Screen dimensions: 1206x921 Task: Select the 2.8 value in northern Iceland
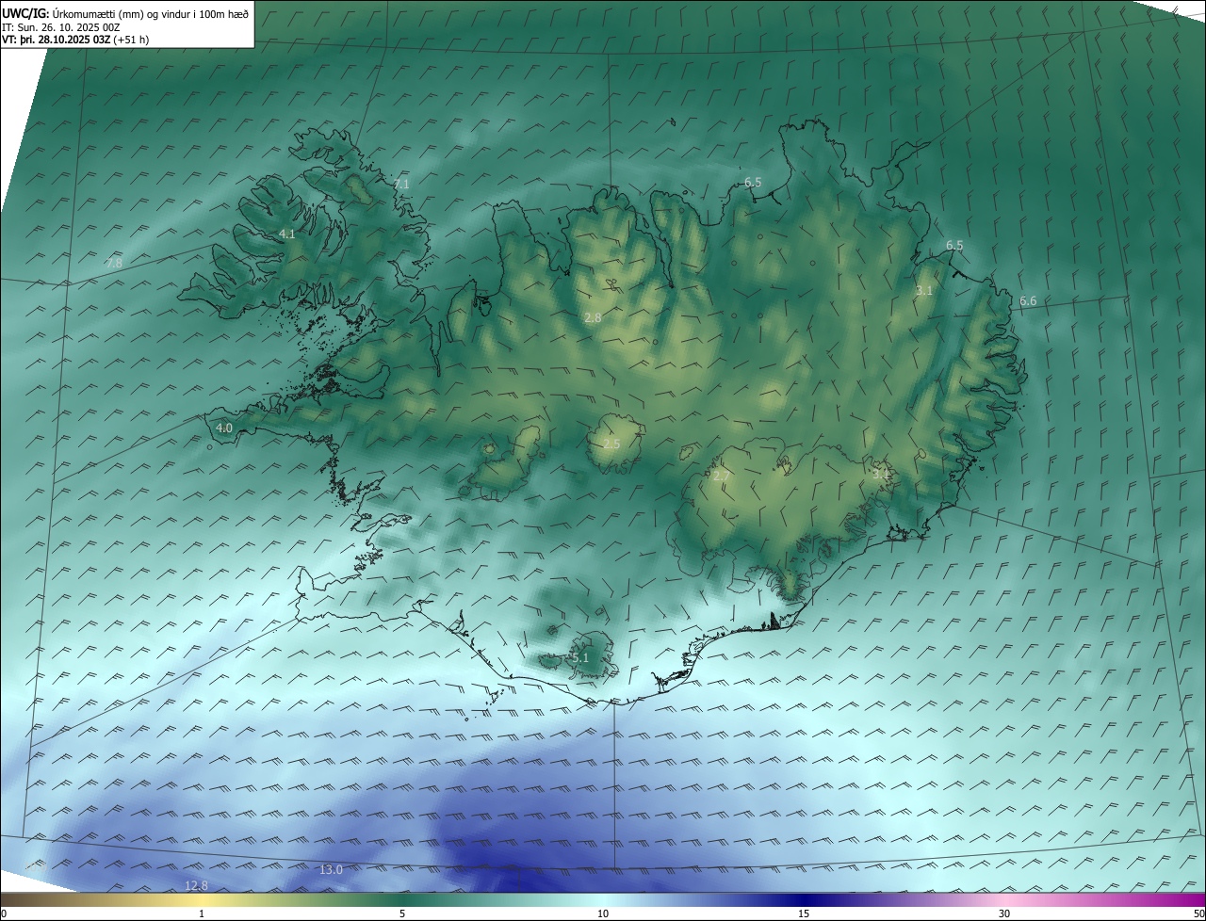(593, 318)
